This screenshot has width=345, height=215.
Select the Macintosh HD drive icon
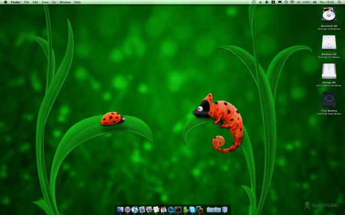tap(329, 15)
